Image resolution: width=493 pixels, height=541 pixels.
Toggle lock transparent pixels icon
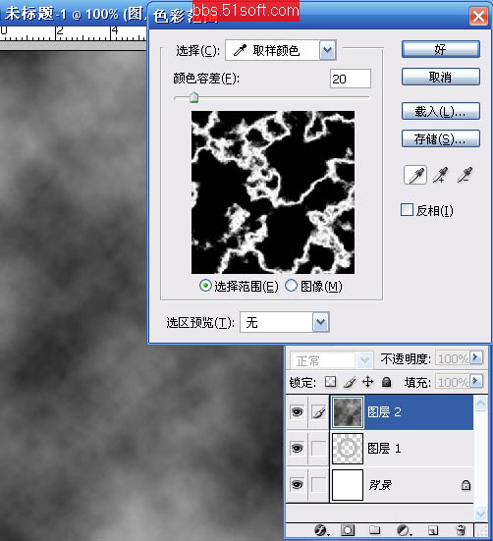pos(331,382)
